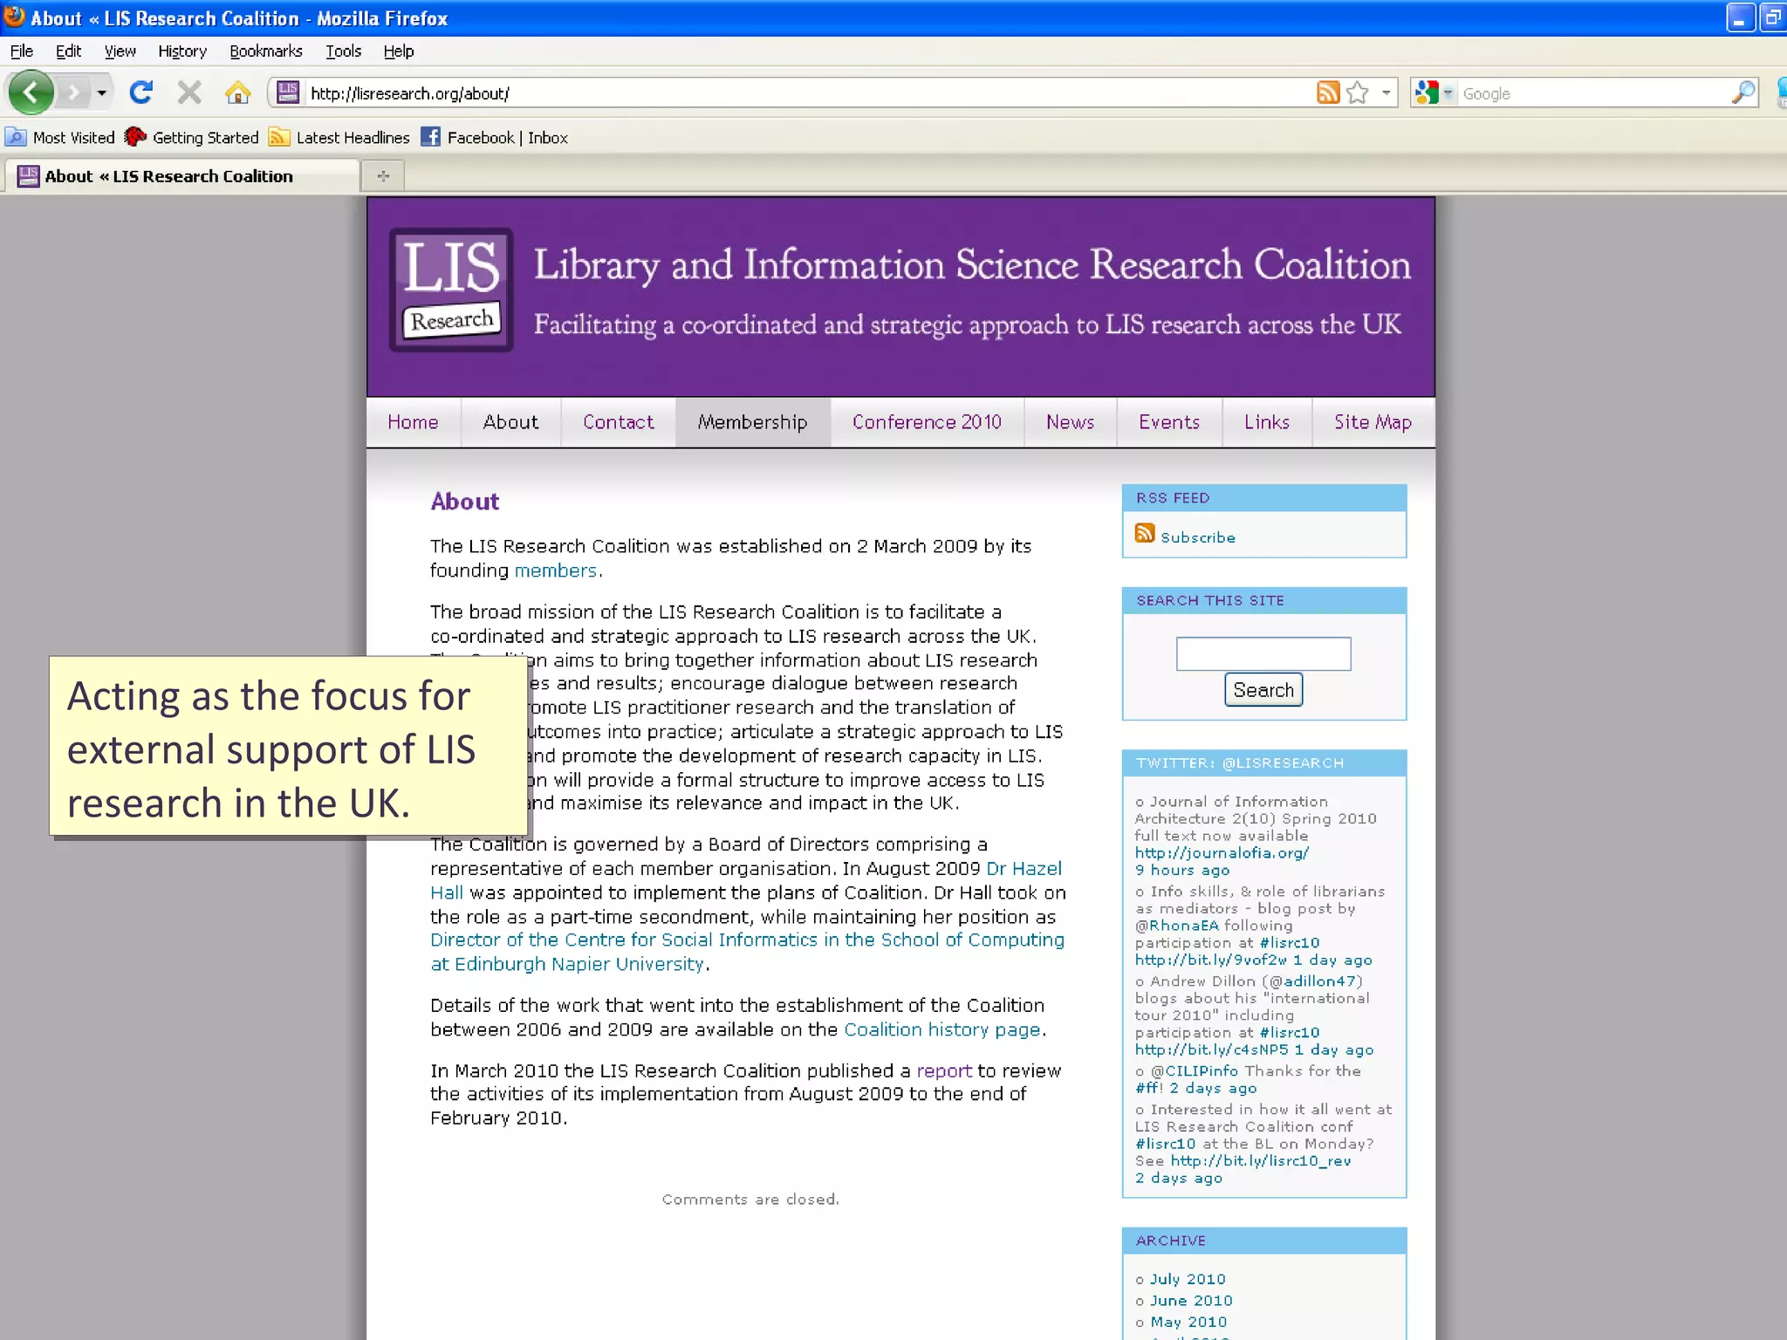Open the bit.ly/c4sNP5 link
The image size is (1787, 1340).
[1212, 1049]
